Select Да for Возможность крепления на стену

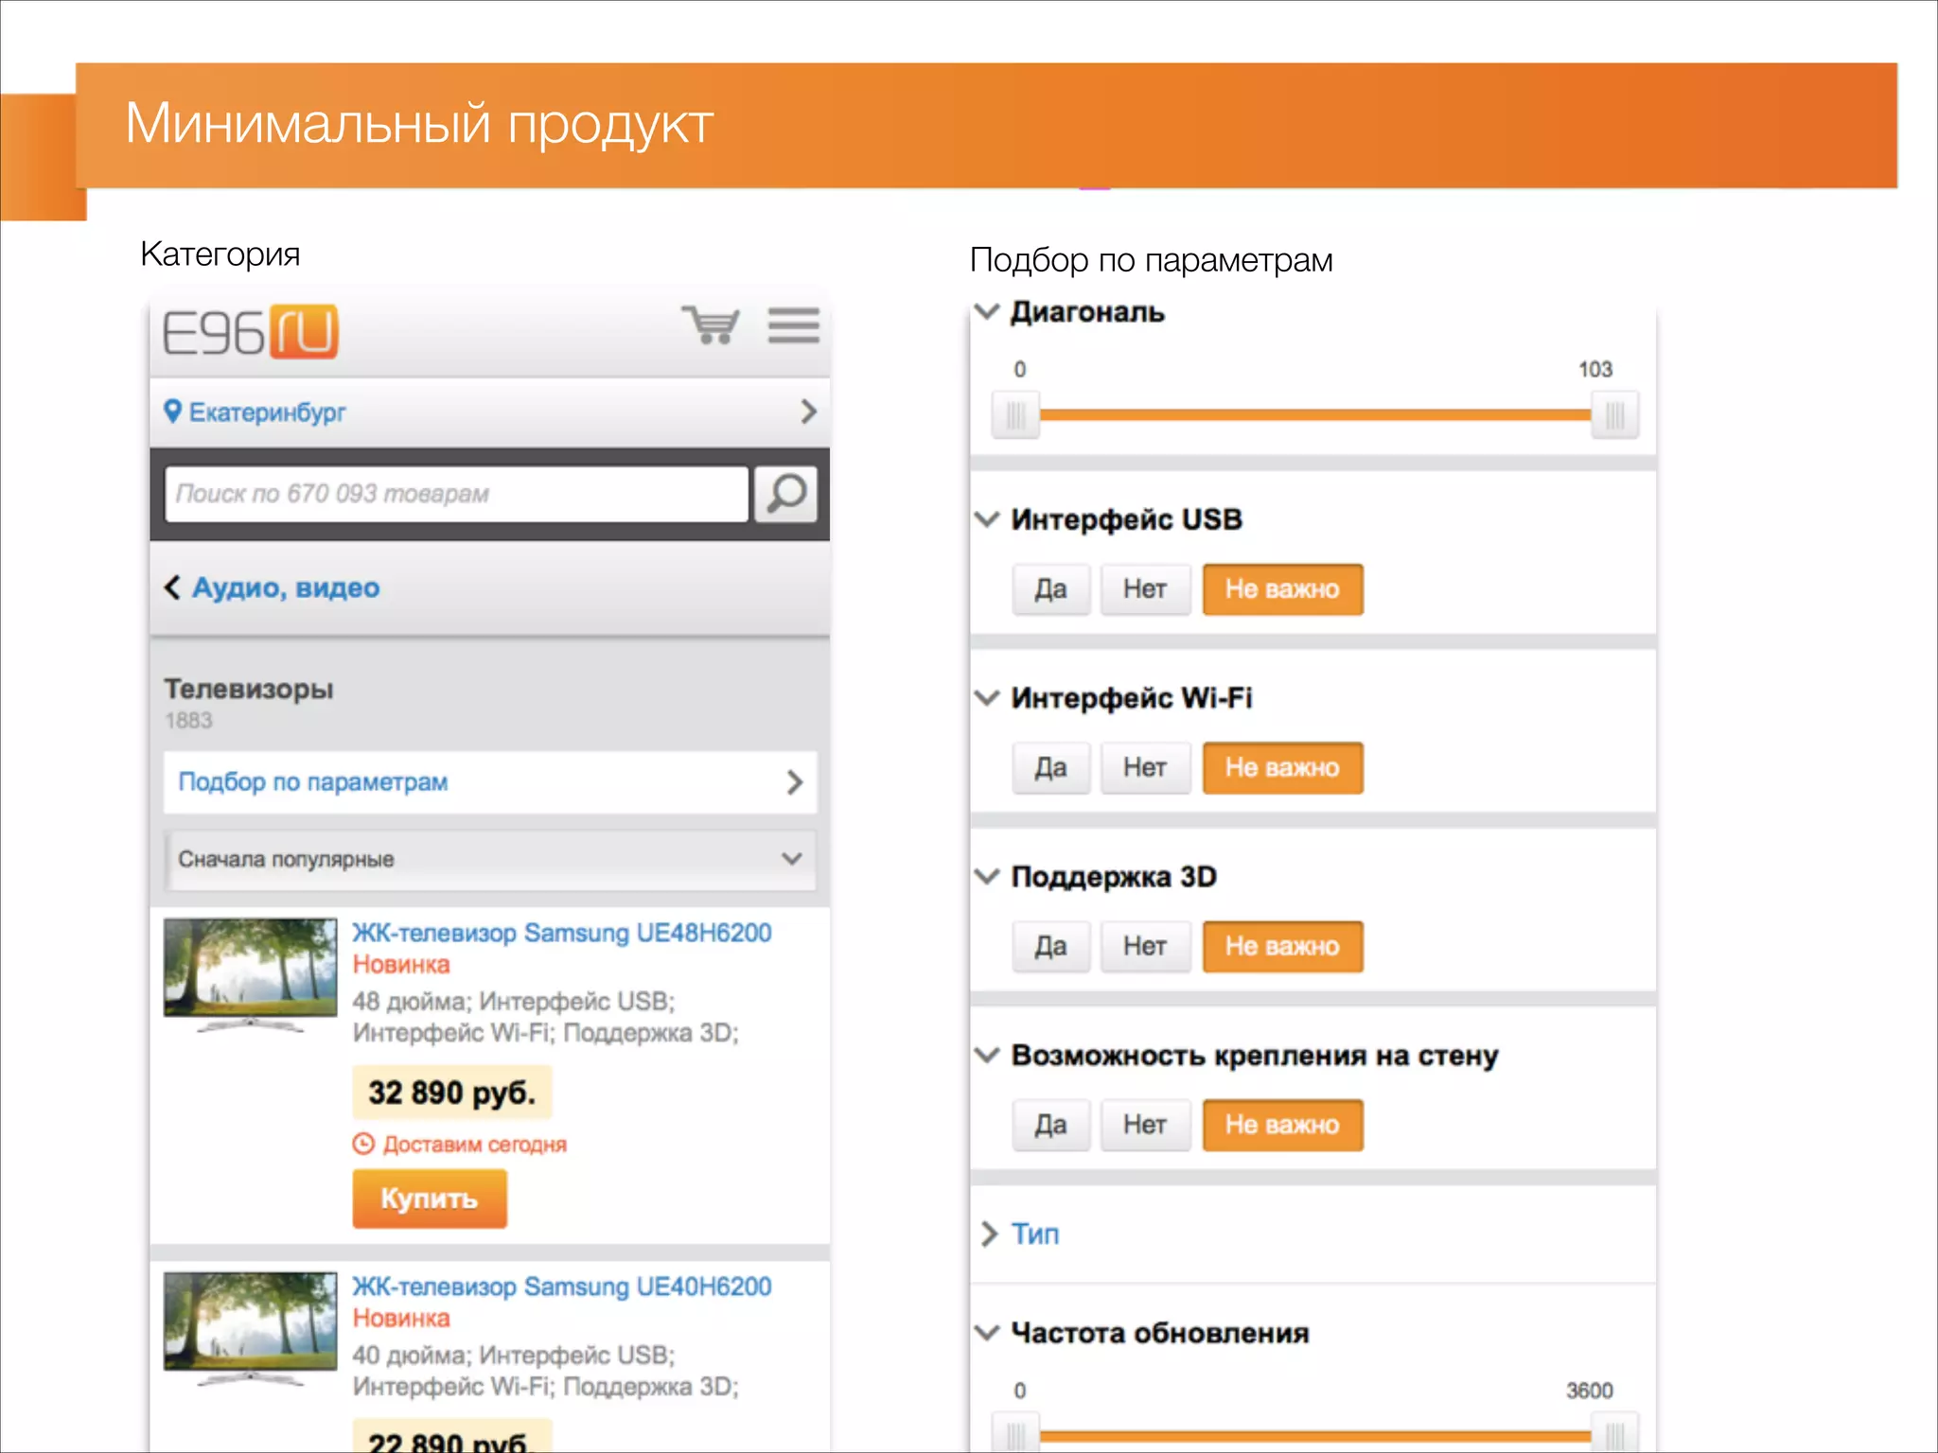pyautogui.click(x=1050, y=1126)
